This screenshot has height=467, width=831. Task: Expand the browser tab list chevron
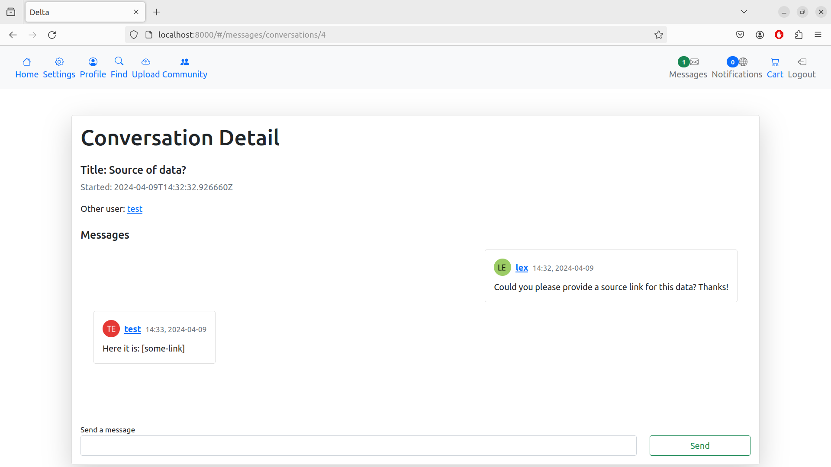[x=744, y=12]
